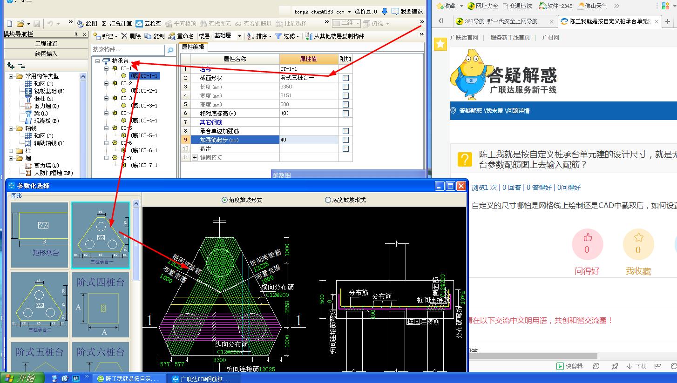Click the 搜索构件 search input field
The width and height of the screenshot is (677, 383).
point(128,49)
